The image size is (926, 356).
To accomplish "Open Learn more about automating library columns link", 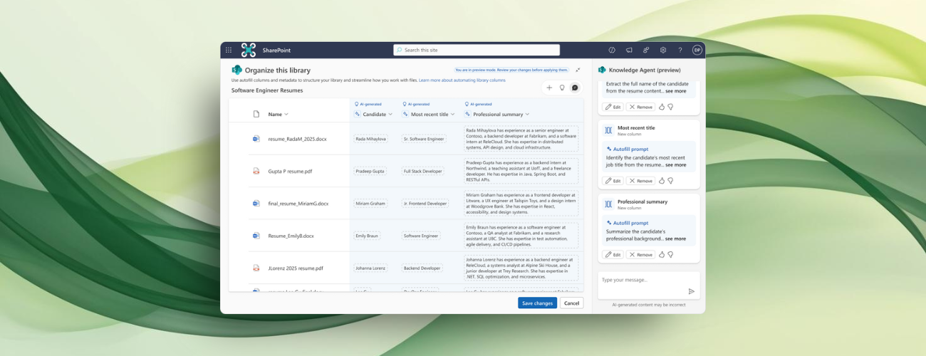I will tap(462, 80).
